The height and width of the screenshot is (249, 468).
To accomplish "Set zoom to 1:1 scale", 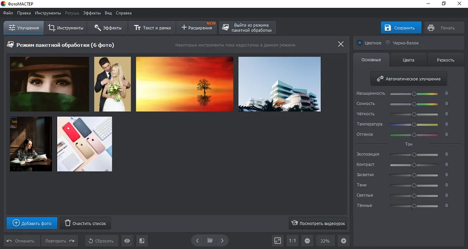I will click(x=292, y=241).
